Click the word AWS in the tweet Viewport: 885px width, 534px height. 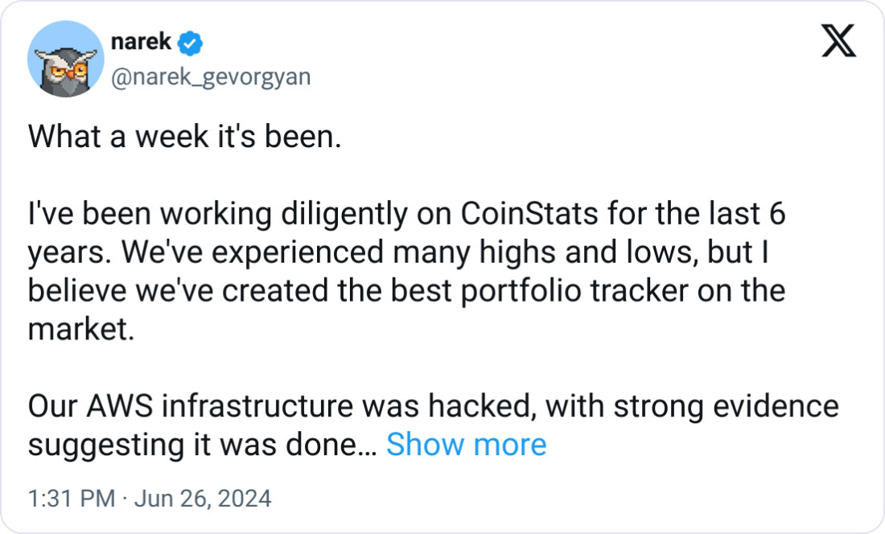(x=119, y=406)
